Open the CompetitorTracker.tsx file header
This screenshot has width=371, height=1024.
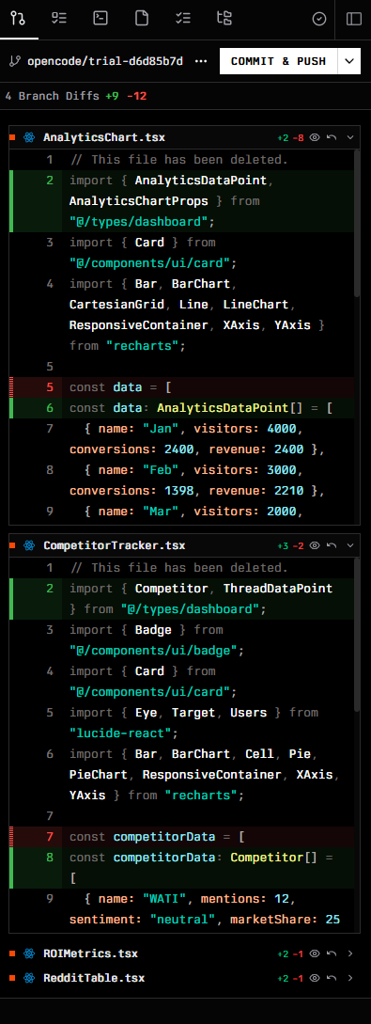pyautogui.click(x=184, y=545)
